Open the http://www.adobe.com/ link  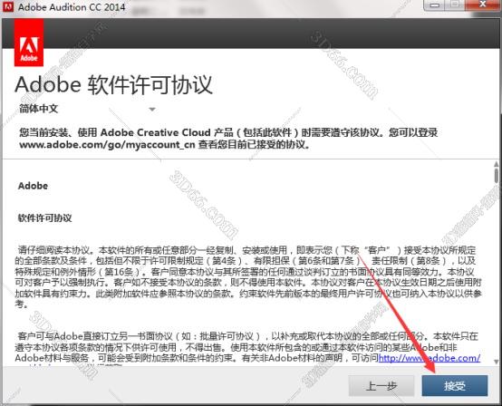coord(429,358)
